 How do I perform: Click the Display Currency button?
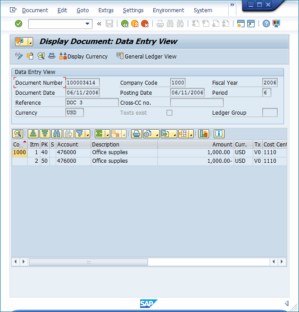click(x=83, y=56)
